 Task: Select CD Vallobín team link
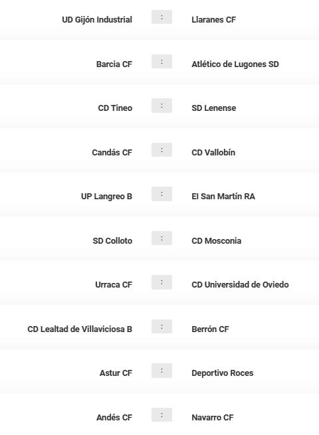click(x=213, y=152)
